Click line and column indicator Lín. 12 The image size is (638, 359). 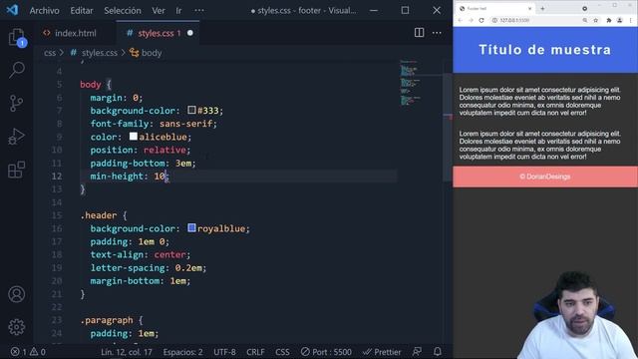click(127, 352)
